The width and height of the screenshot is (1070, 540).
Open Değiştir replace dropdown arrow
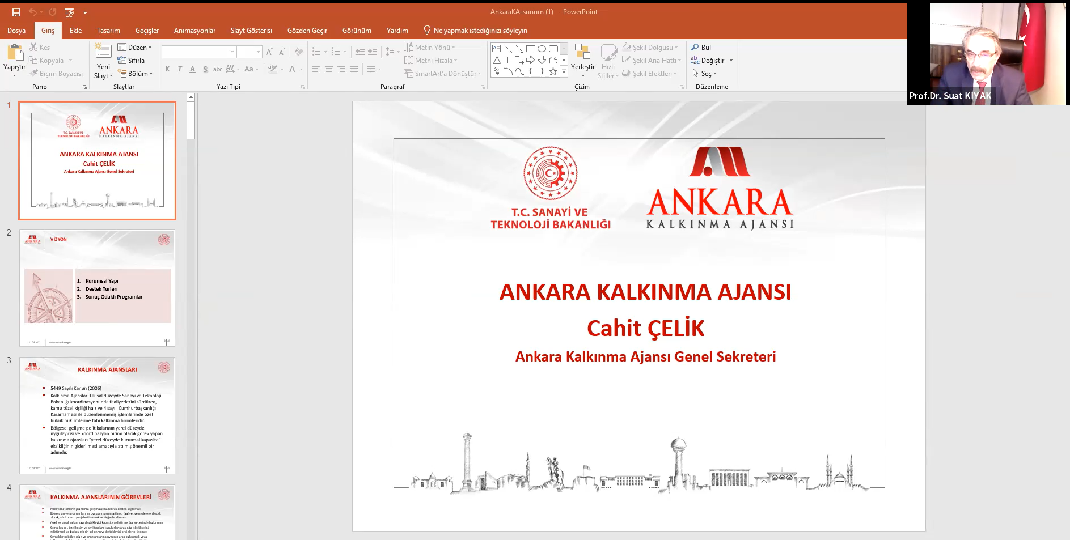coord(731,60)
